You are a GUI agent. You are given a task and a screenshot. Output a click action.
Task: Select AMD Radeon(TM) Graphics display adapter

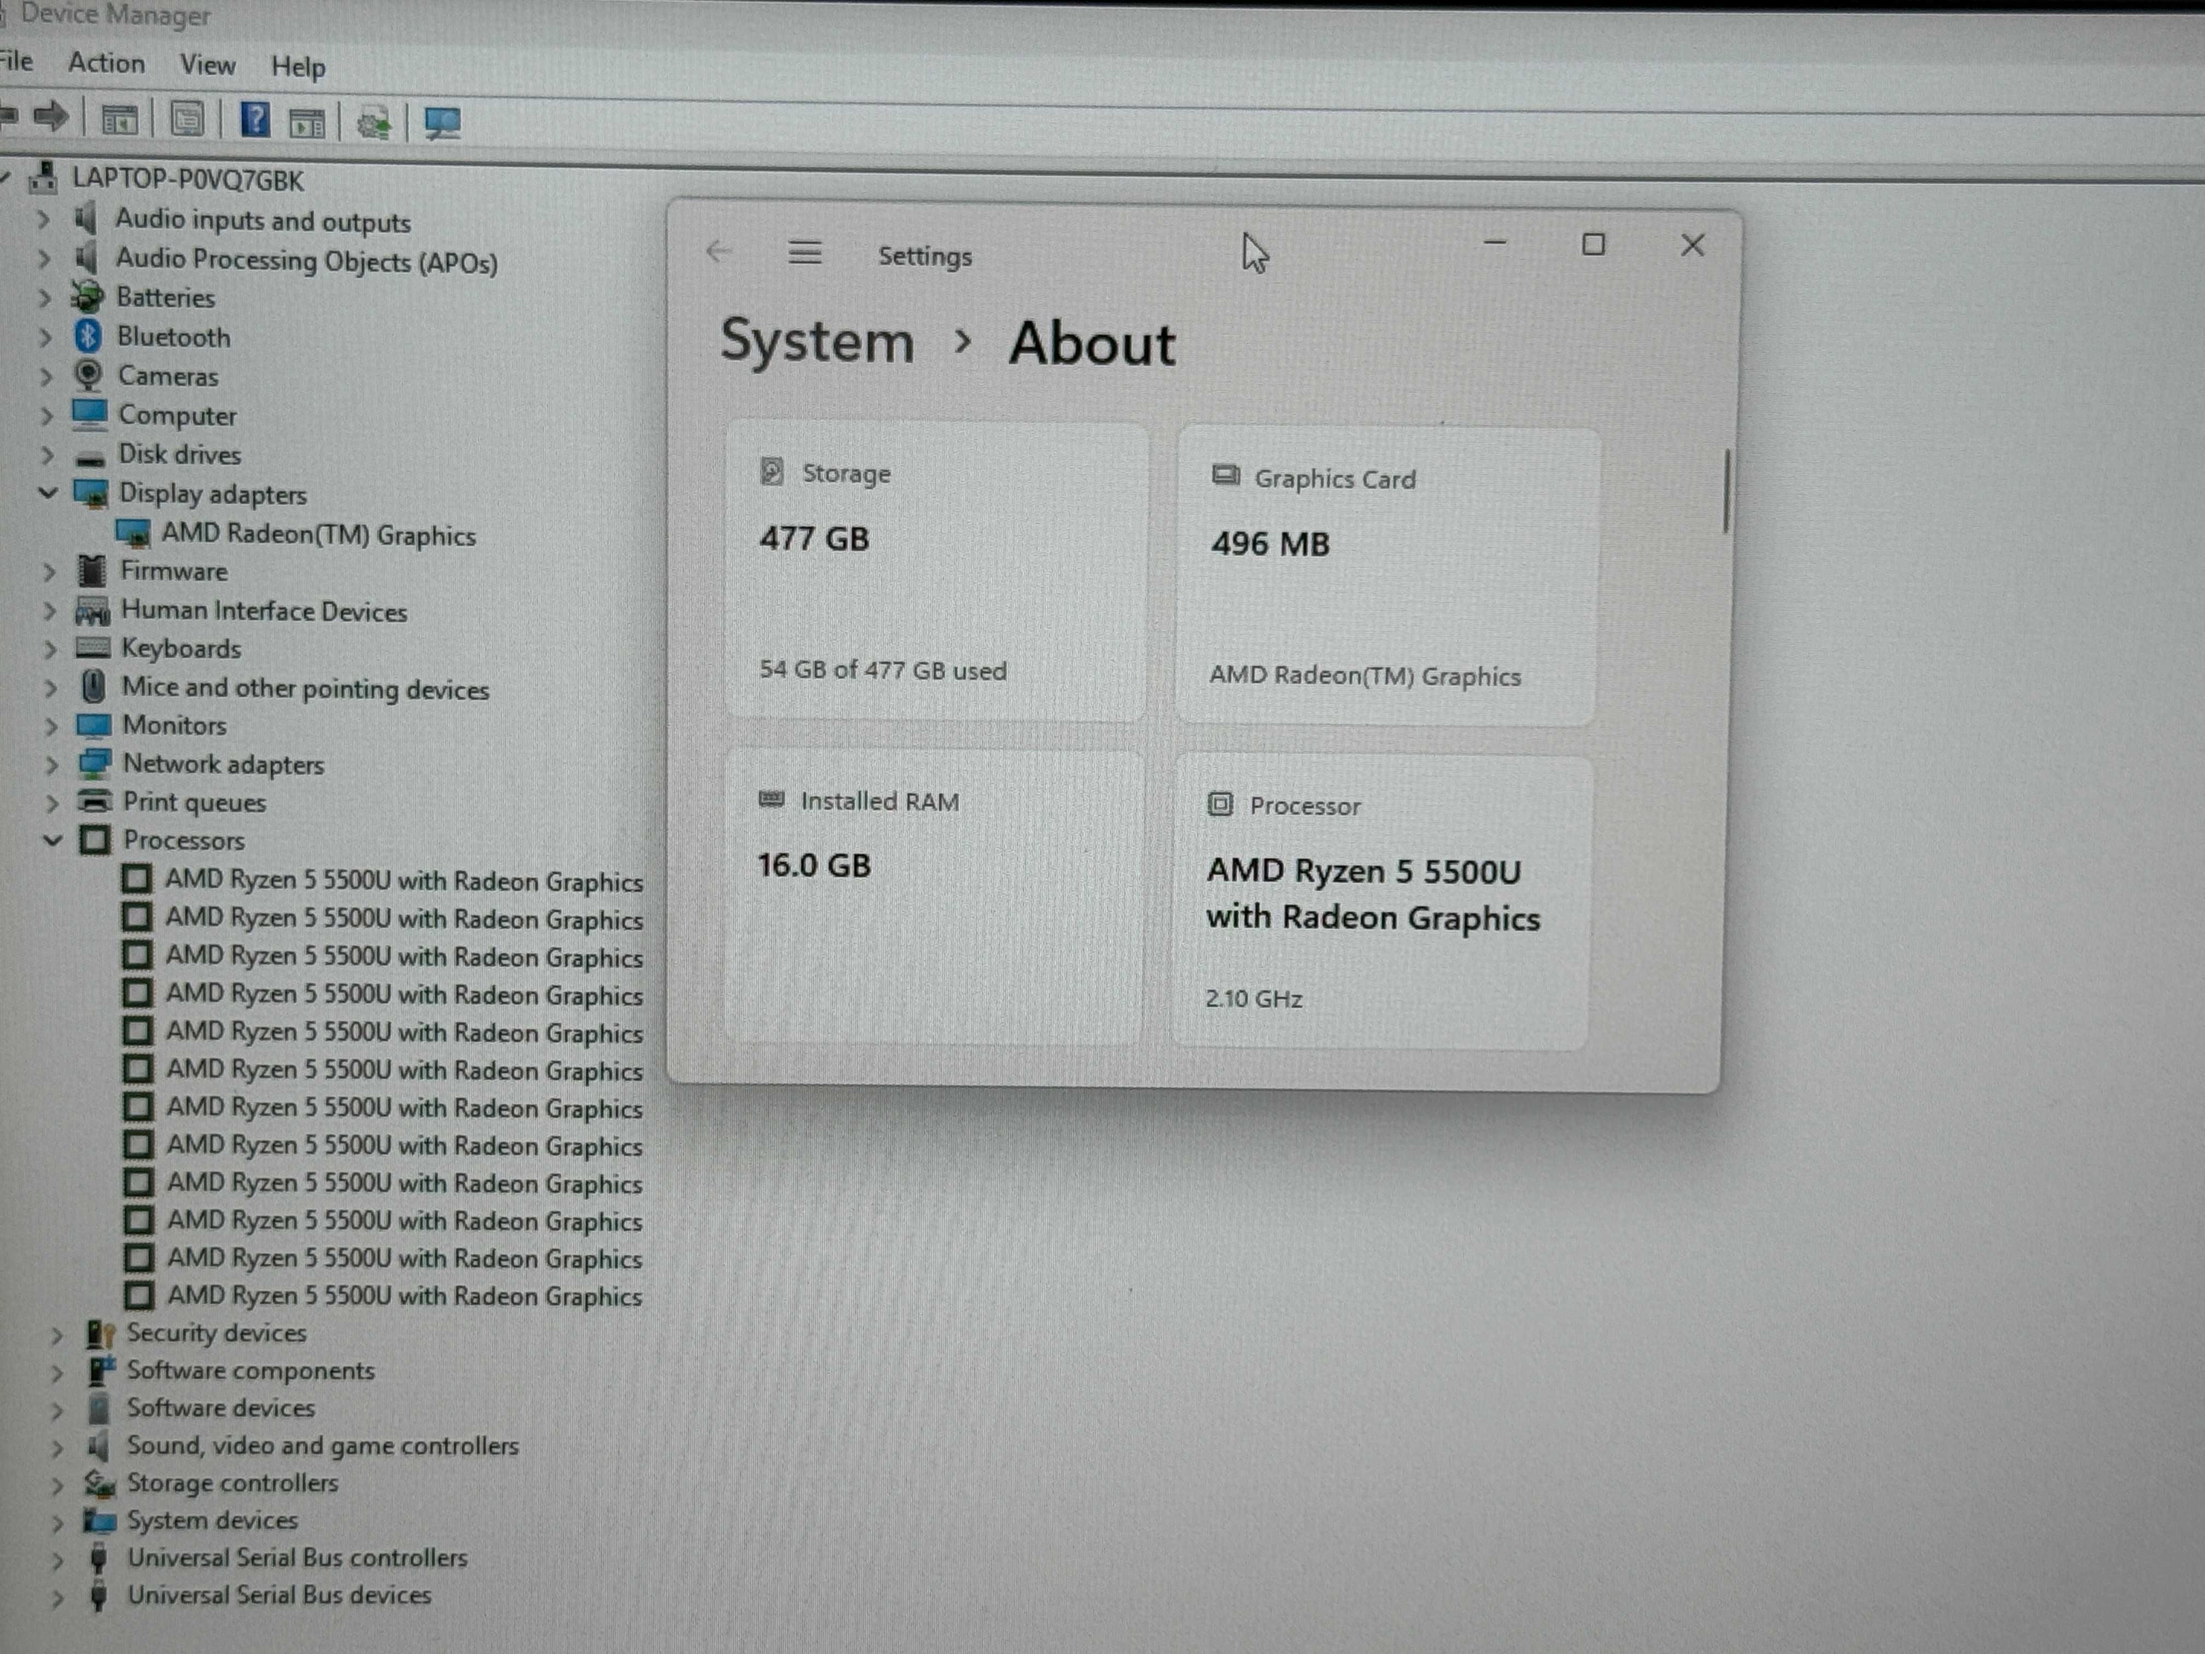coord(318,534)
